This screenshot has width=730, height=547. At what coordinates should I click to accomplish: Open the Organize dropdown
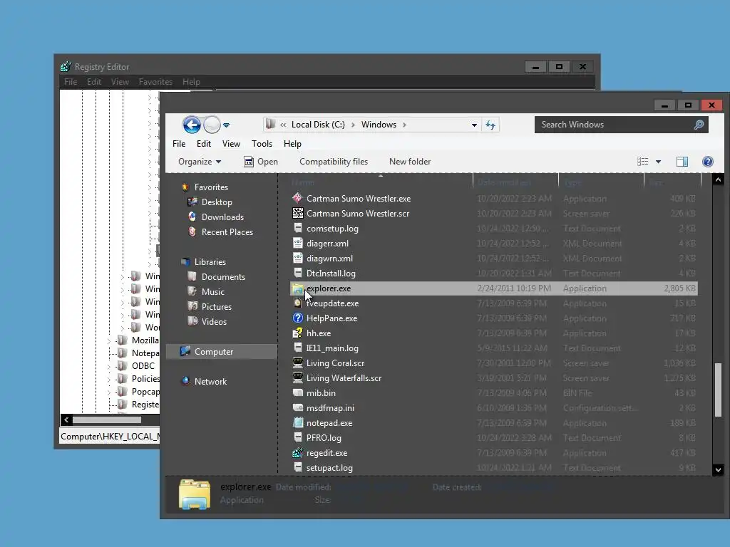200,162
